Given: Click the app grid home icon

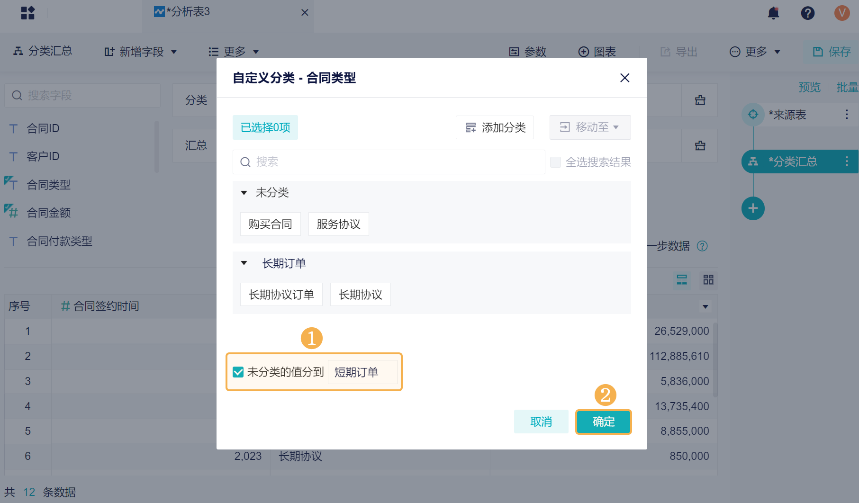Looking at the screenshot, I should coord(28,13).
